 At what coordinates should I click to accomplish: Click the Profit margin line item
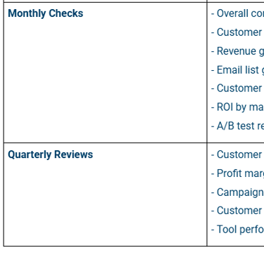click(x=237, y=173)
